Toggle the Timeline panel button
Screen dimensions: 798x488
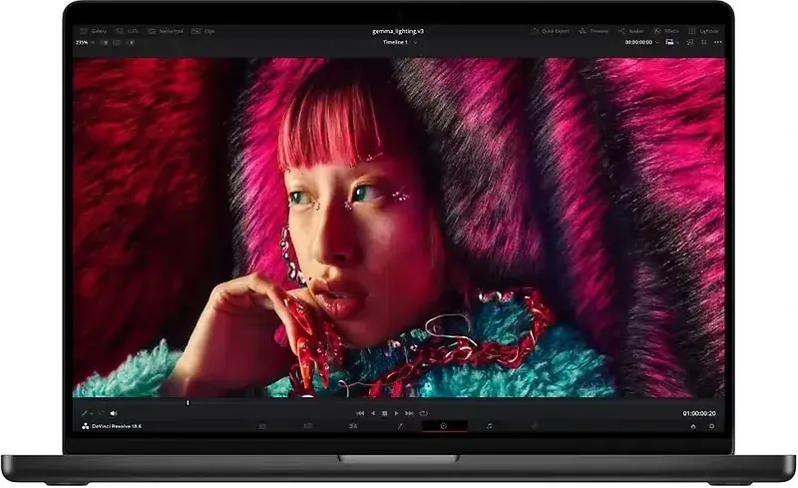pyautogui.click(x=594, y=31)
